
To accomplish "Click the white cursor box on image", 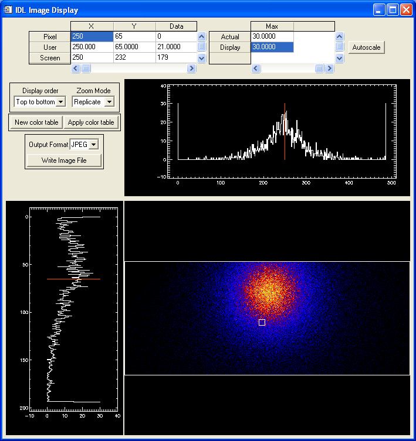I will click(x=262, y=323).
